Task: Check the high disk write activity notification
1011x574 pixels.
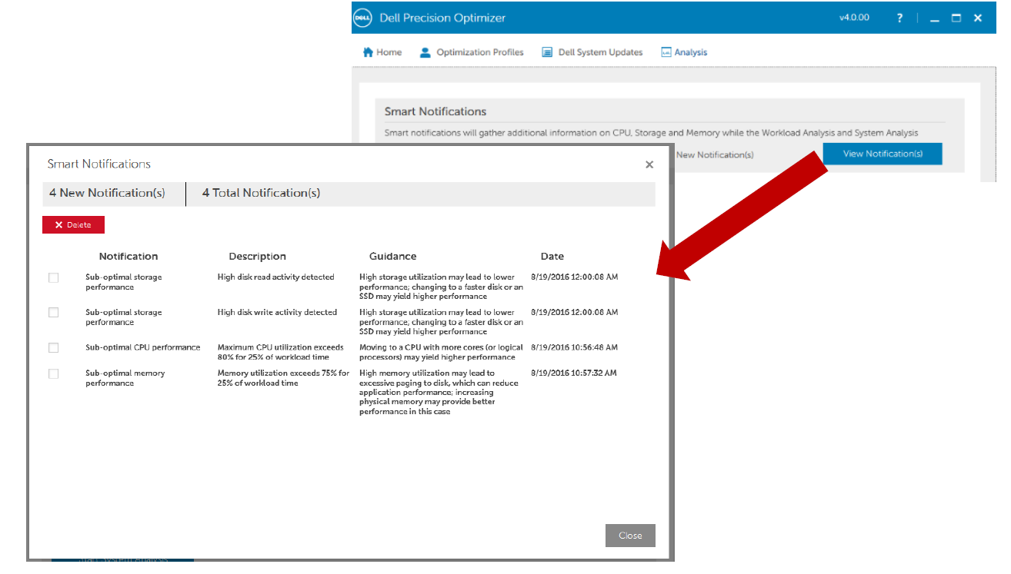Action: (54, 313)
